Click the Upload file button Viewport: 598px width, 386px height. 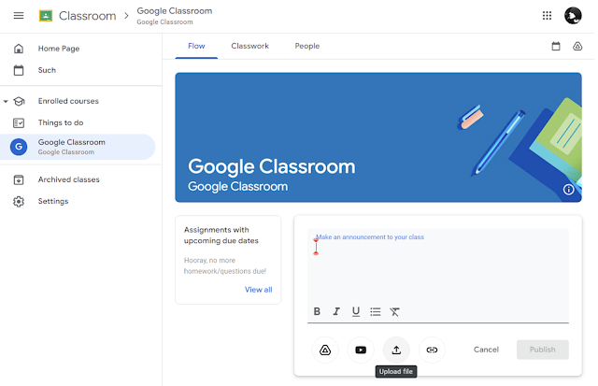pyautogui.click(x=396, y=350)
